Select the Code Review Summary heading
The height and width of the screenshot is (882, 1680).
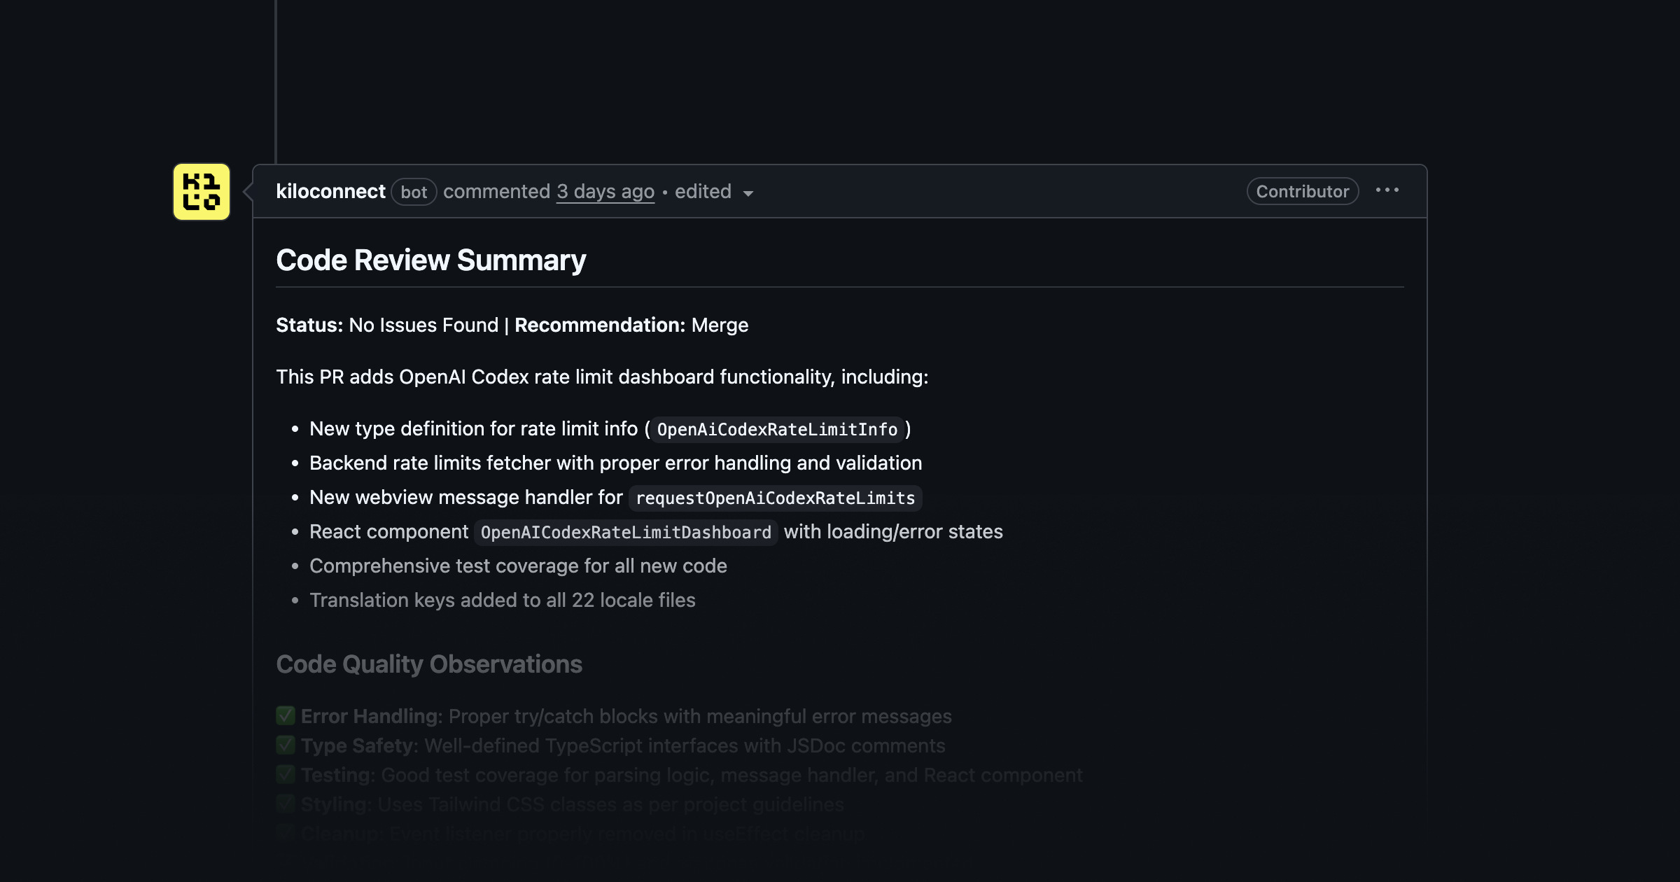coord(431,260)
